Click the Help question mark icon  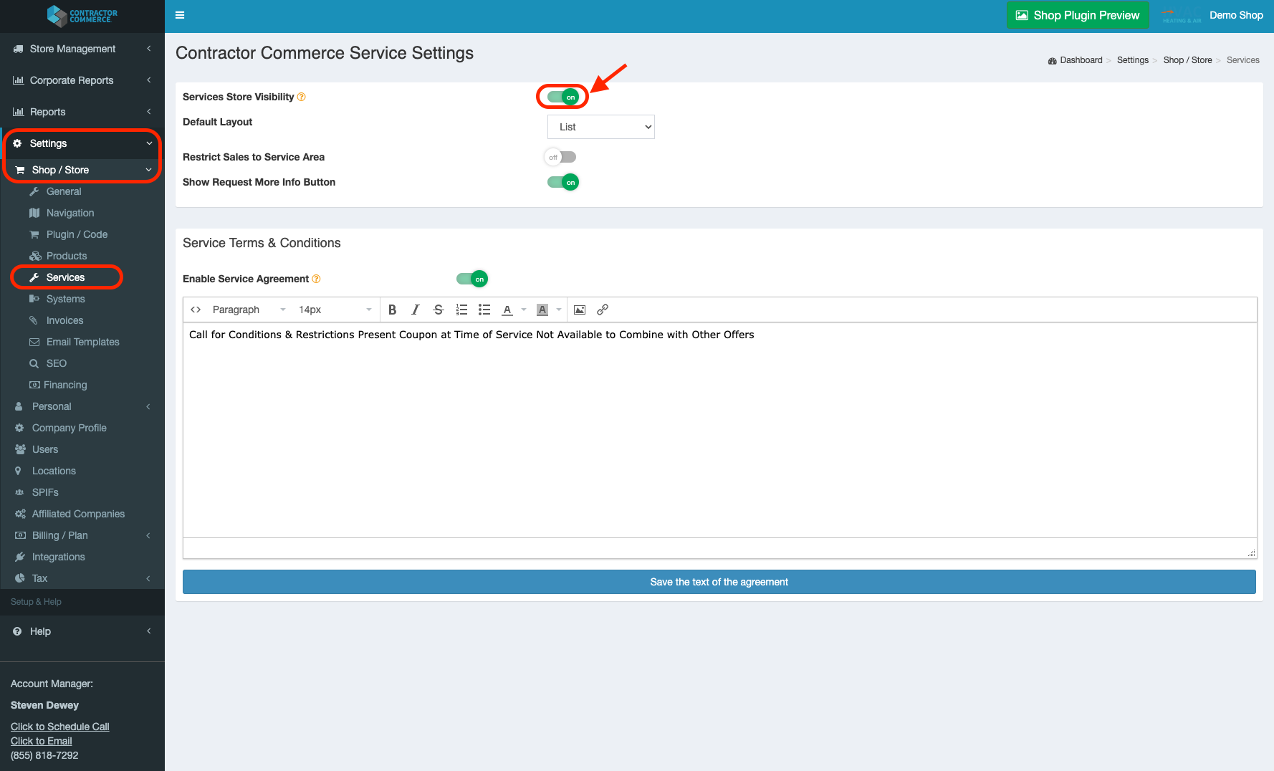[17, 631]
